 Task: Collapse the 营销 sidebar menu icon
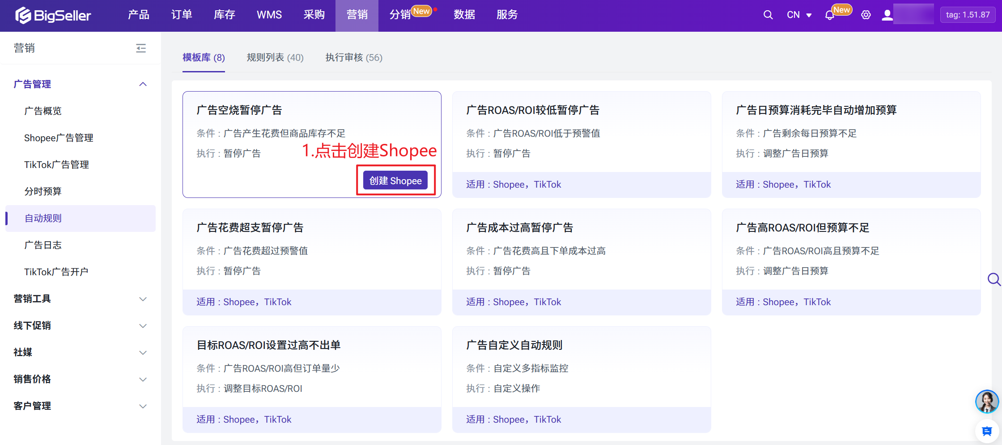[x=141, y=48]
